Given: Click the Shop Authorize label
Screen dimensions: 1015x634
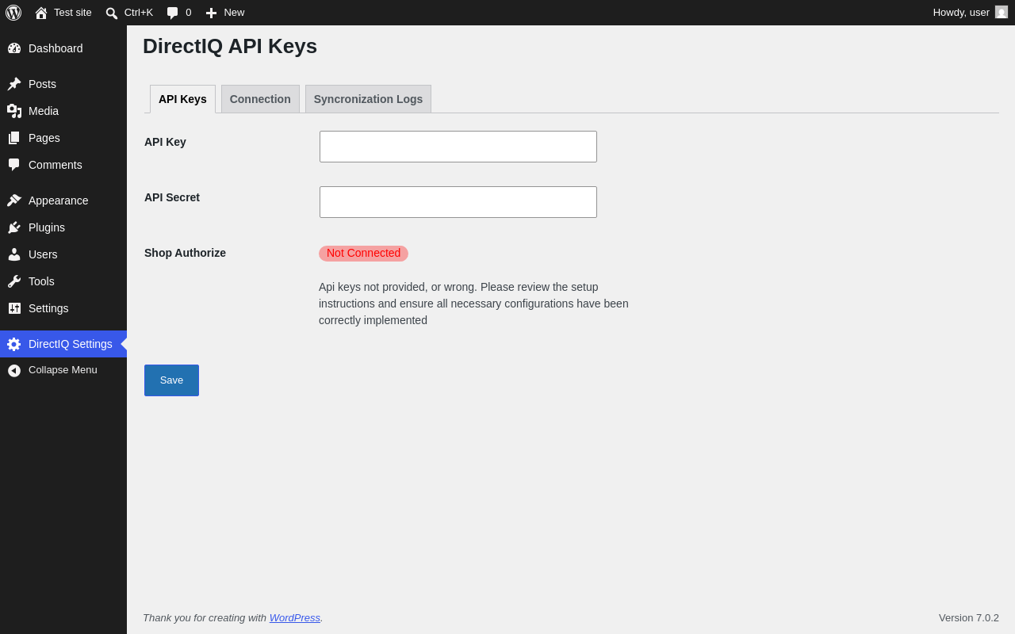Looking at the screenshot, I should pos(185,253).
